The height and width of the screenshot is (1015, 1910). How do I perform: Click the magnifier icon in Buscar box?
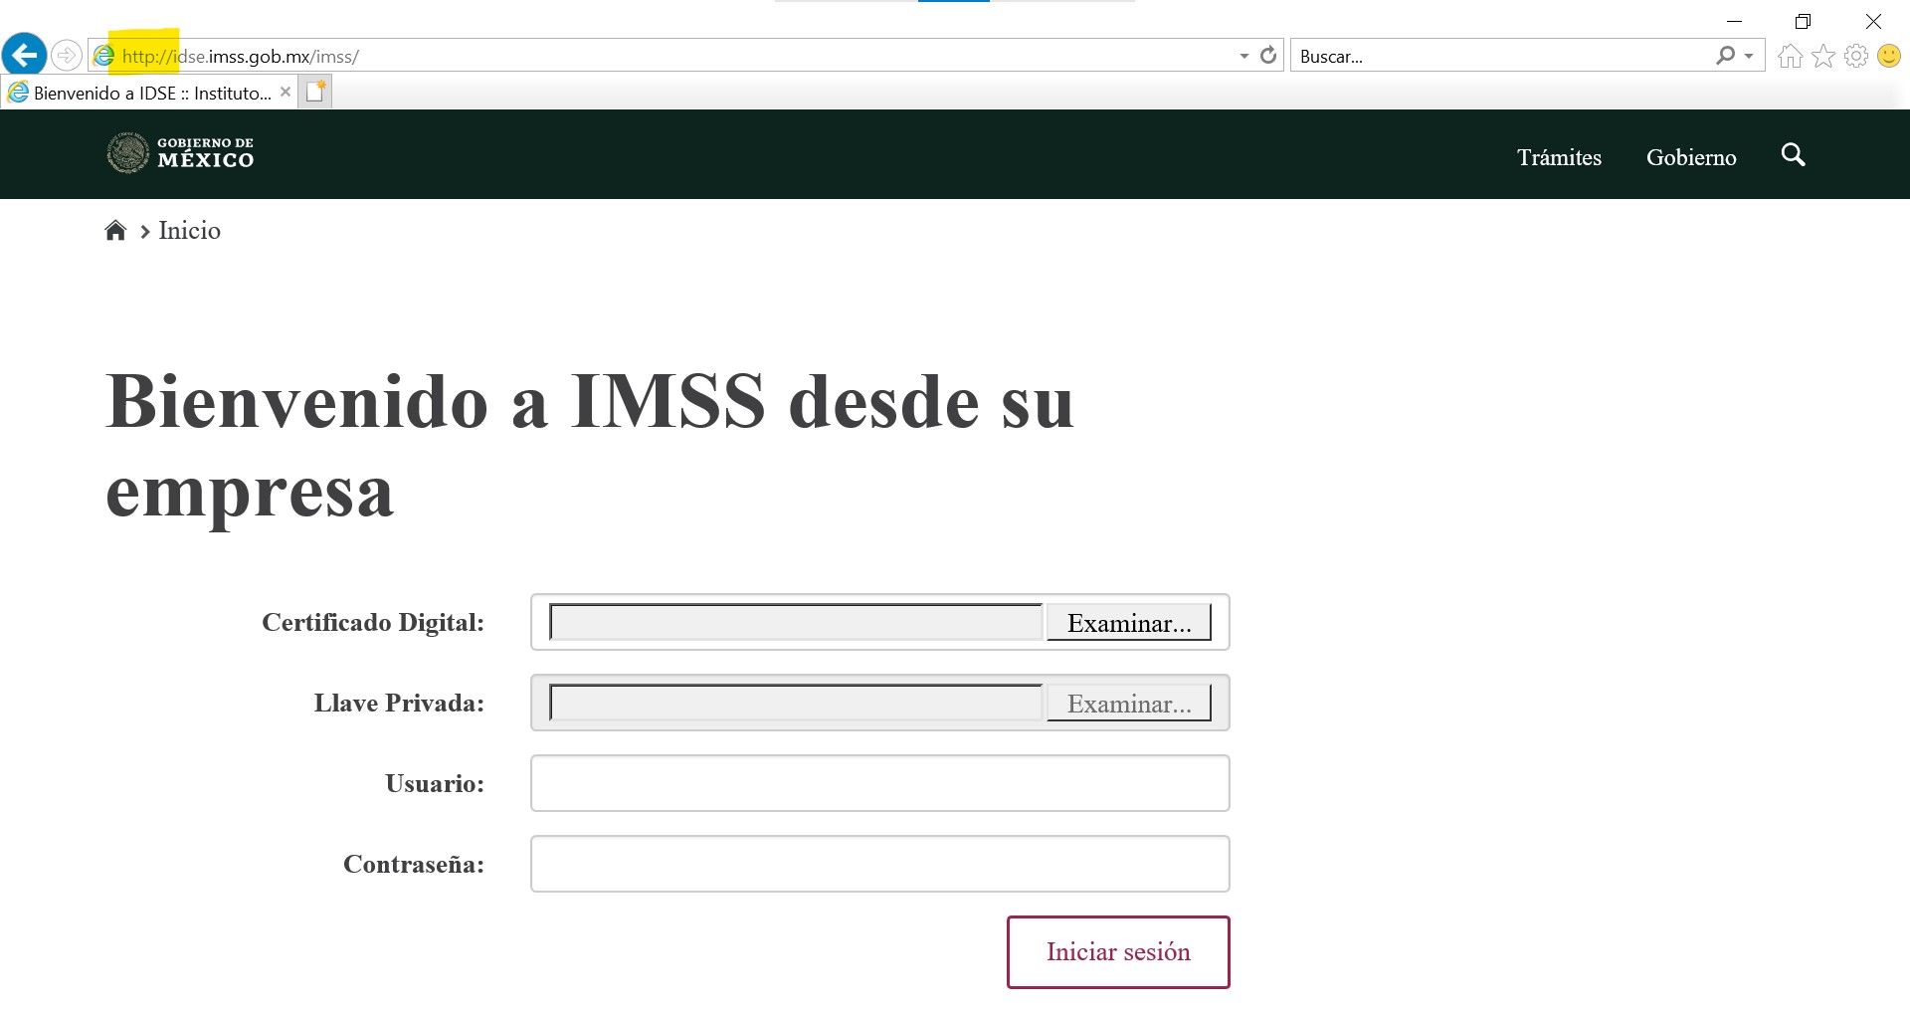(1725, 56)
